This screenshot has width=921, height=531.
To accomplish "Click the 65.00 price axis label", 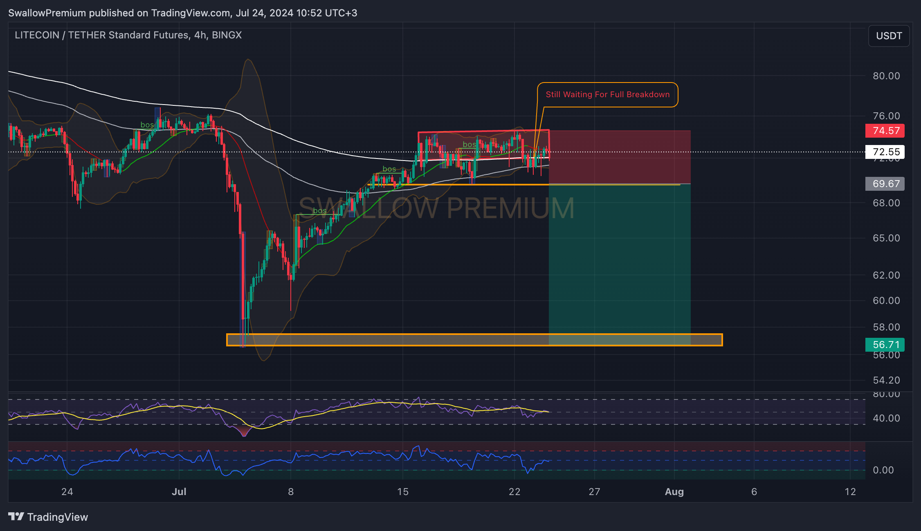I will (886, 238).
